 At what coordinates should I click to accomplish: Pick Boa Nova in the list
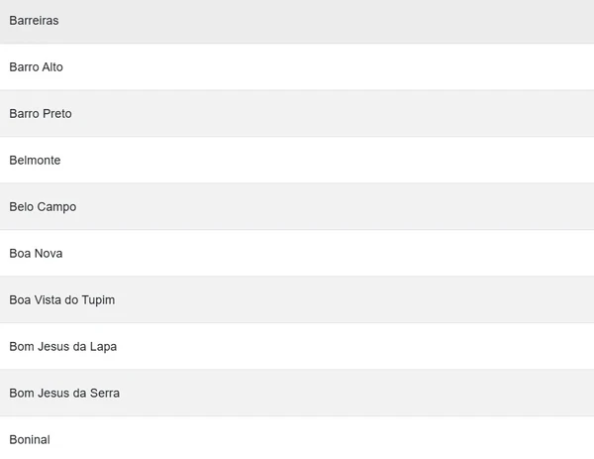(297, 254)
